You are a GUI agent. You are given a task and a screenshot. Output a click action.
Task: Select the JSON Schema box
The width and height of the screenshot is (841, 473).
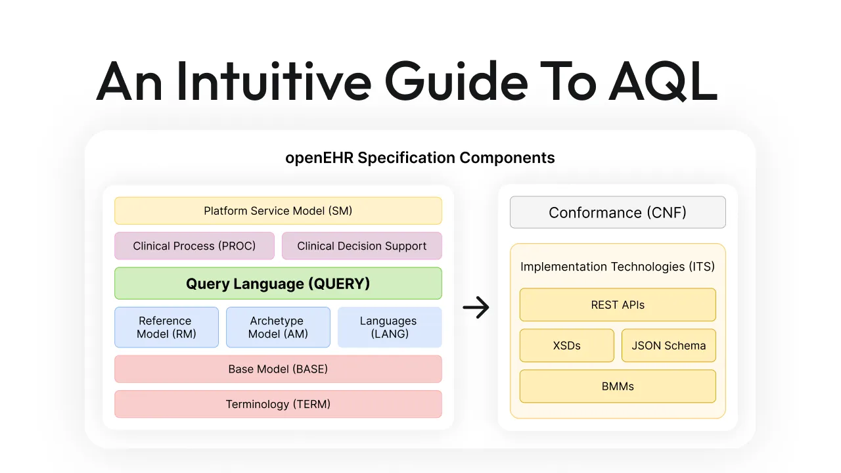(668, 346)
